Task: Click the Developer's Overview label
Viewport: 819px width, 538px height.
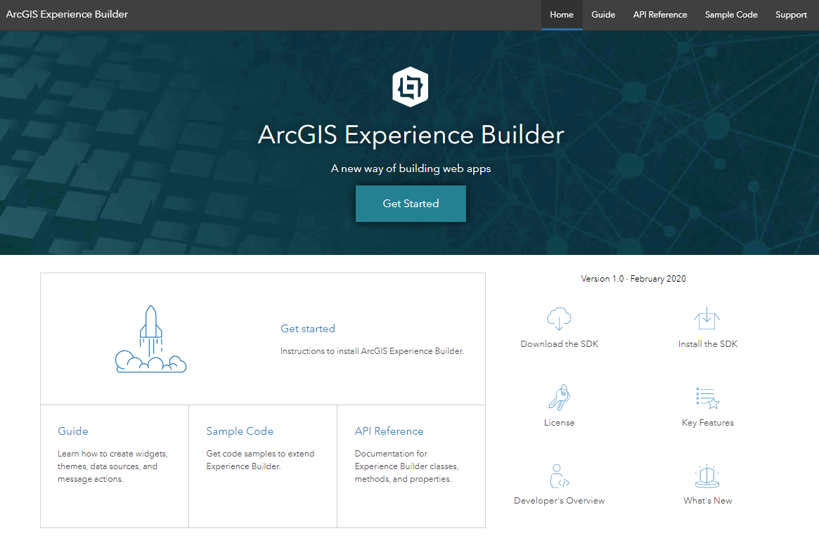Action: click(560, 501)
